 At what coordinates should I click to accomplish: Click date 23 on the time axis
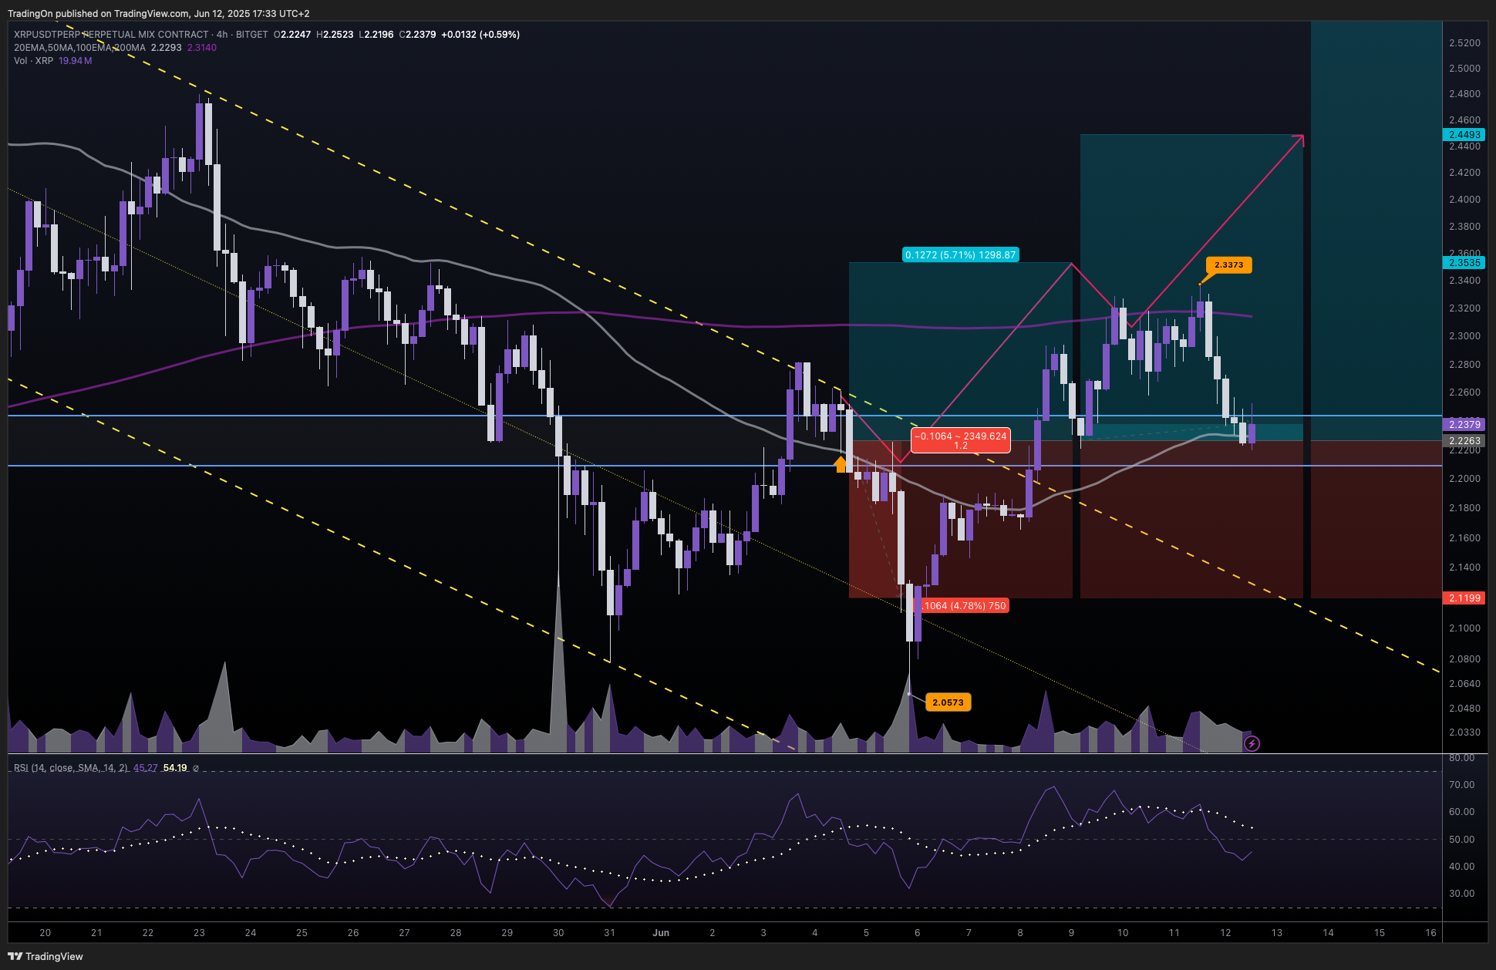[x=199, y=933]
